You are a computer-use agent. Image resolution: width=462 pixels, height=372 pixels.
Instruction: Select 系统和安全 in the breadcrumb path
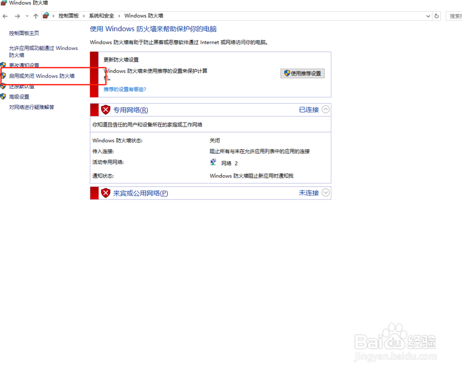(101, 16)
